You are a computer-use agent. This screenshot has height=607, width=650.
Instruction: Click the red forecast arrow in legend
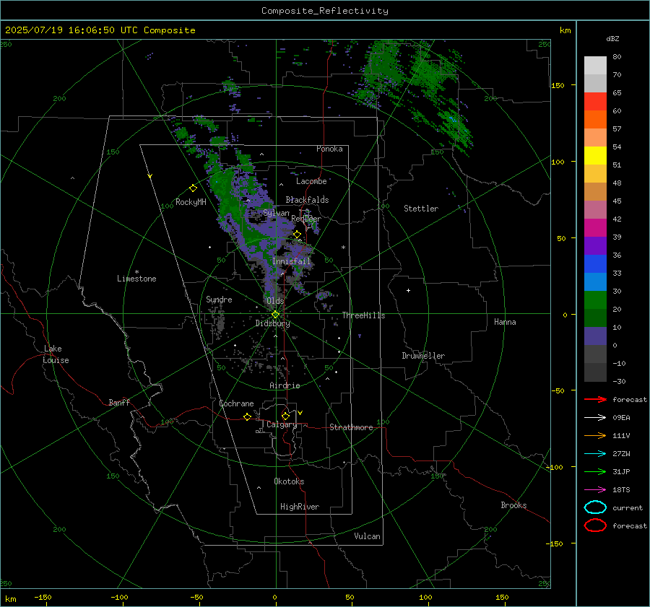pos(595,399)
